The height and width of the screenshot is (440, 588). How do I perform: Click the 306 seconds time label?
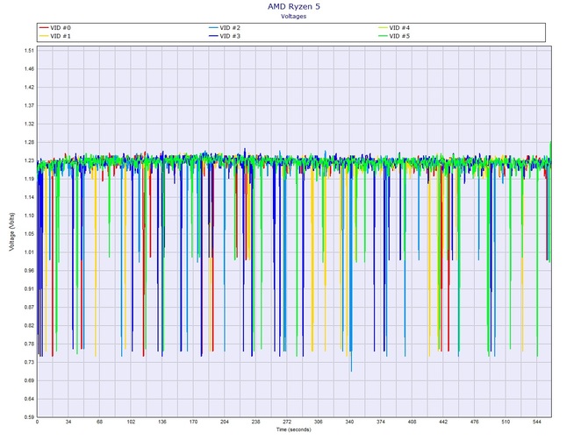click(x=318, y=422)
